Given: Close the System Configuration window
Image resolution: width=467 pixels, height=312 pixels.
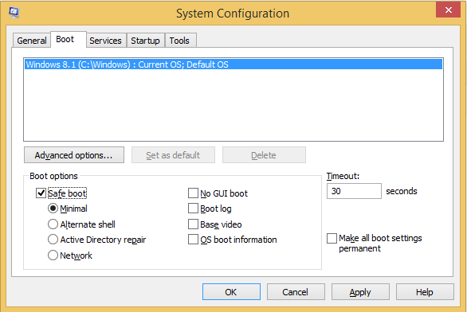Looking at the screenshot, I should pos(448,10).
